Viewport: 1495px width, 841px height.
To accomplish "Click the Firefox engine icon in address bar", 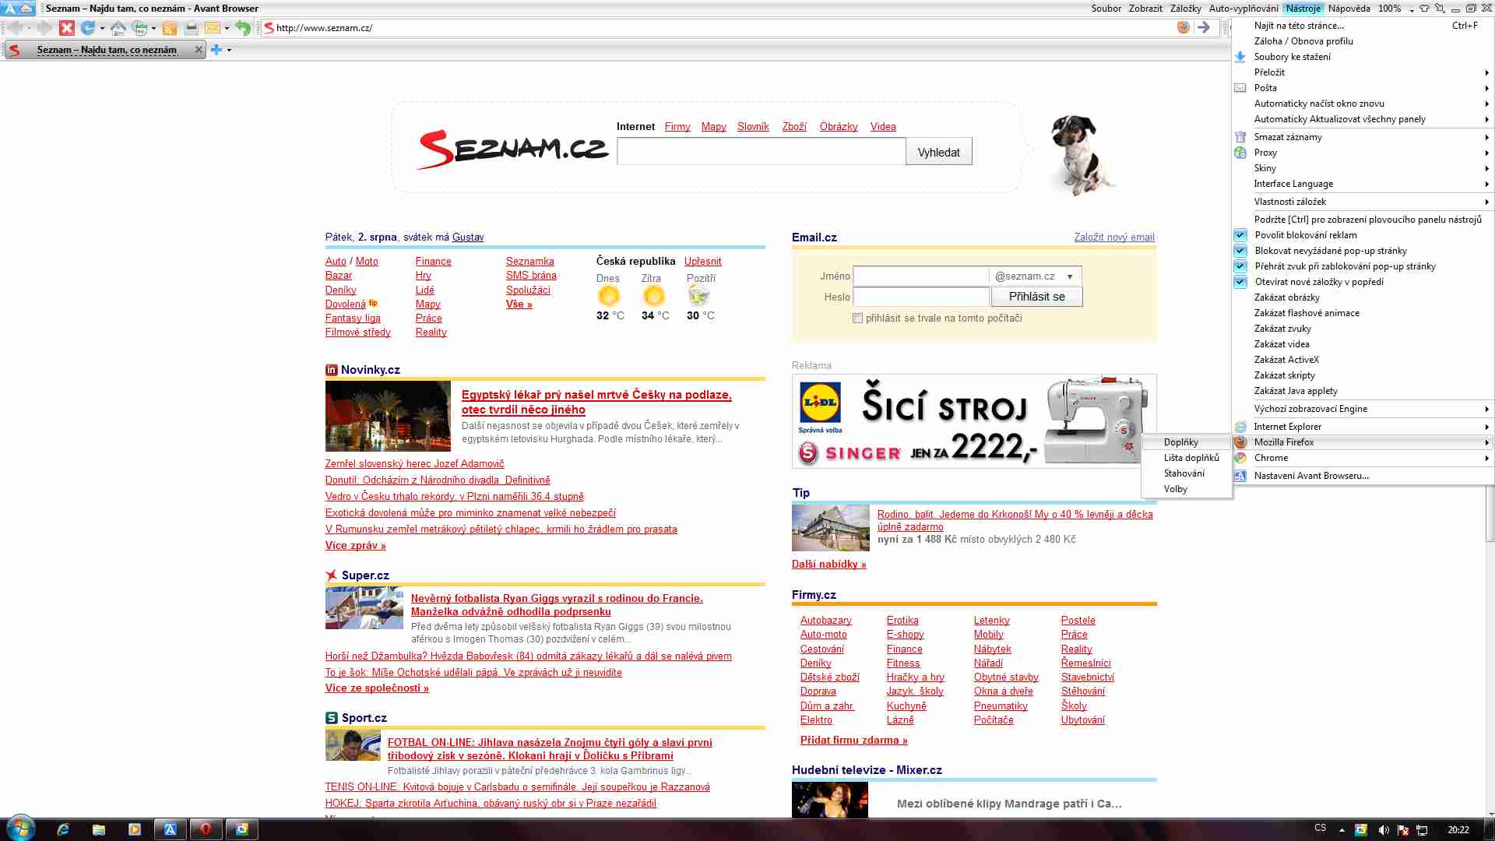I will click(1184, 27).
